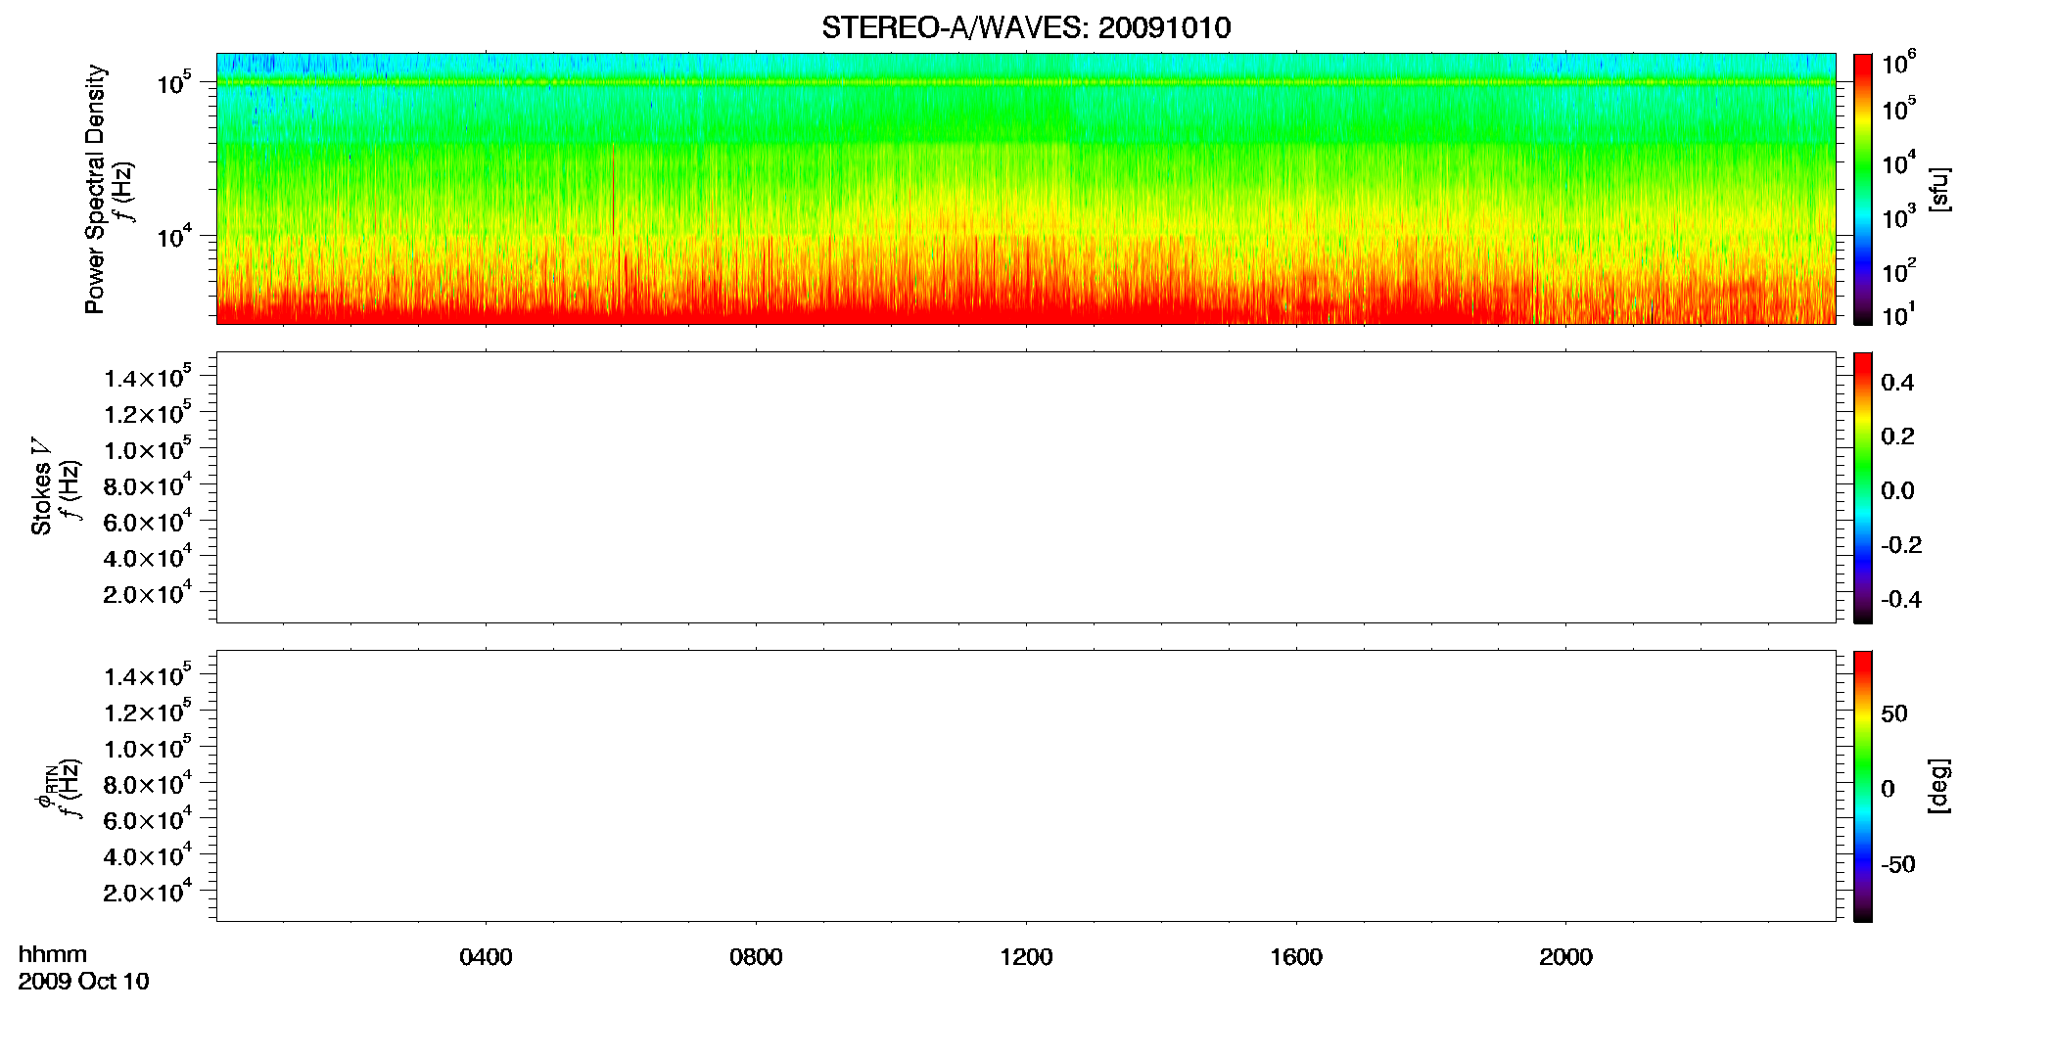Click the 2000 time tick label
The image size is (2052, 1057).
(x=1565, y=957)
